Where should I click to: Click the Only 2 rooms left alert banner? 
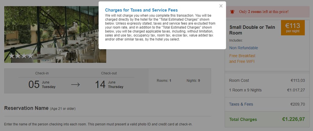coord(268,12)
